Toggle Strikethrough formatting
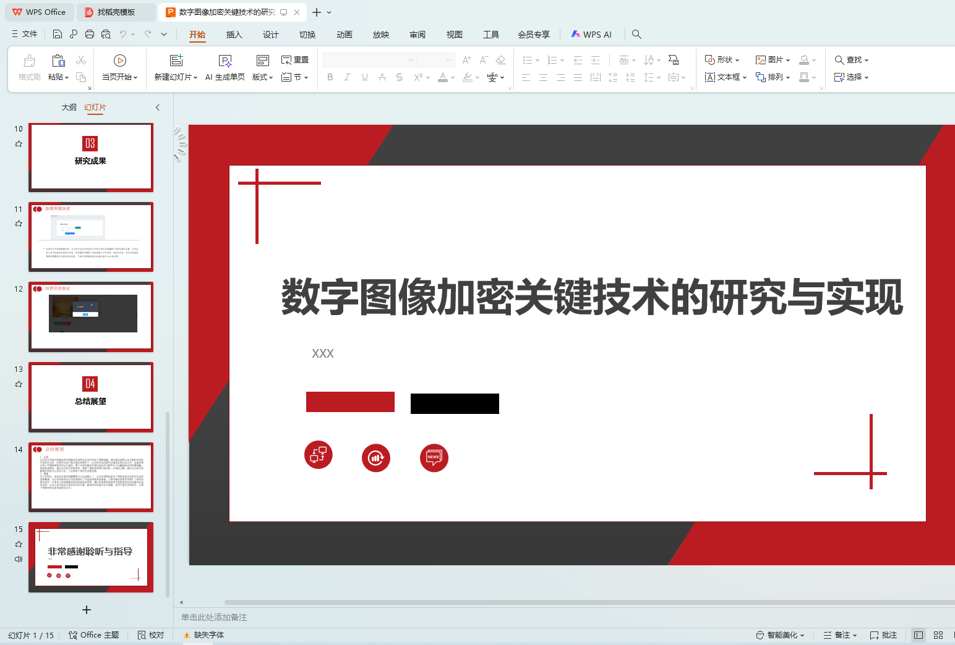This screenshot has width=955, height=645. click(382, 77)
